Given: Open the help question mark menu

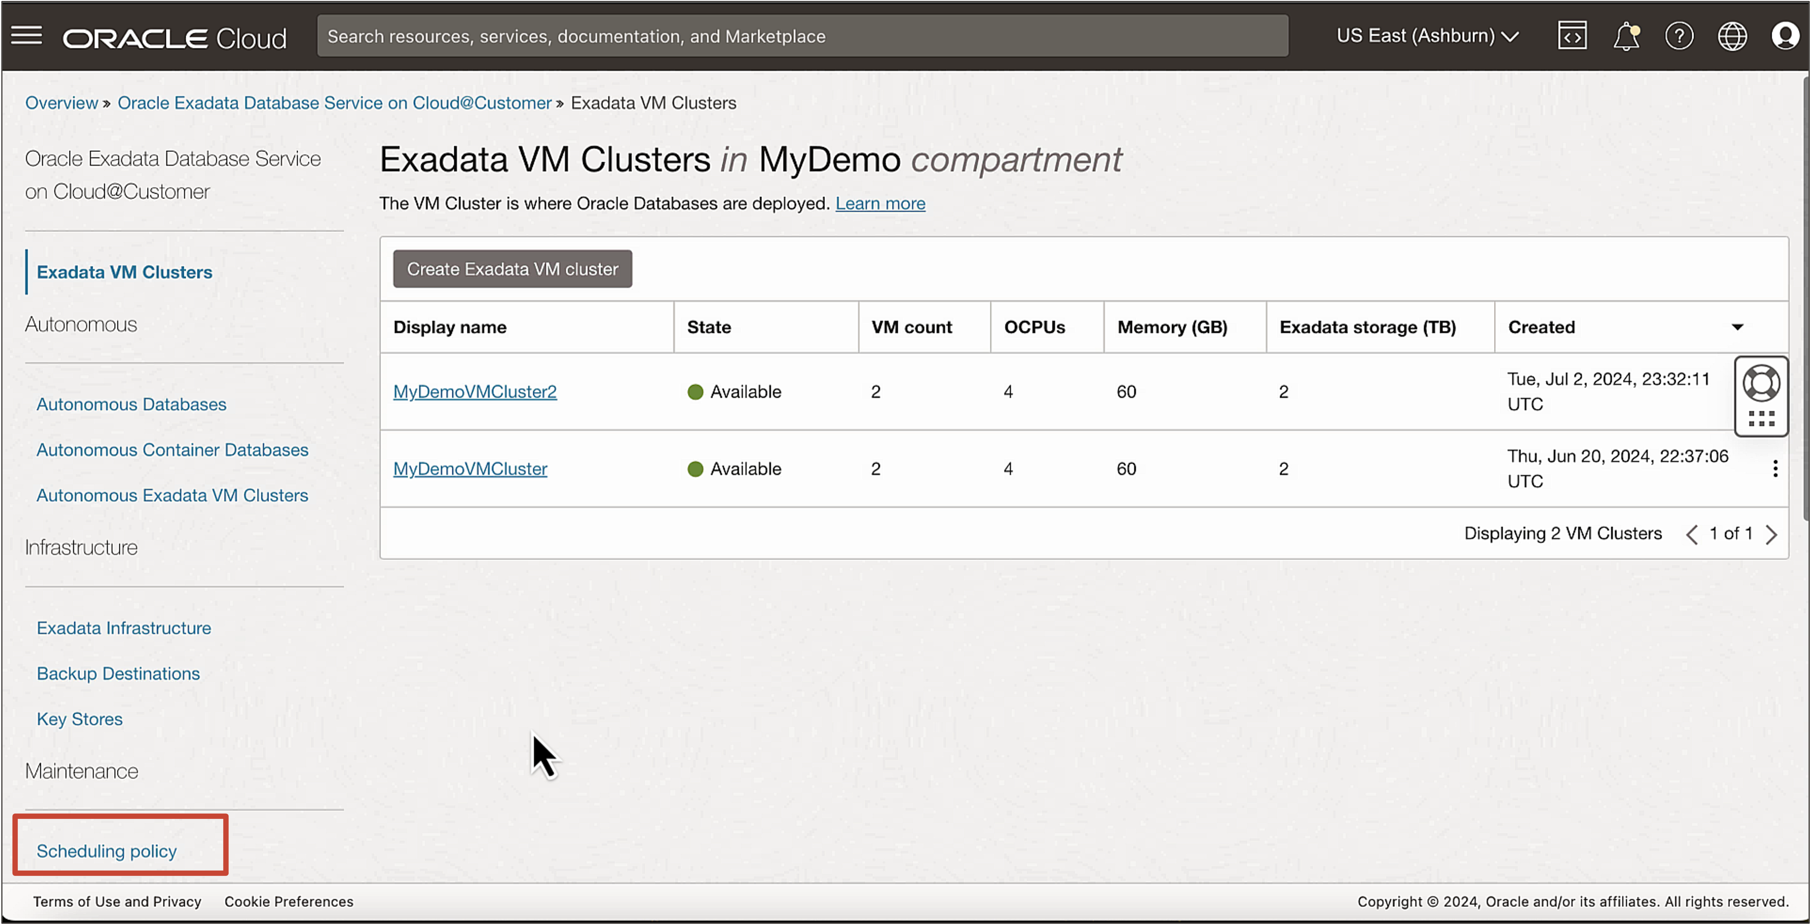Looking at the screenshot, I should coord(1679,36).
